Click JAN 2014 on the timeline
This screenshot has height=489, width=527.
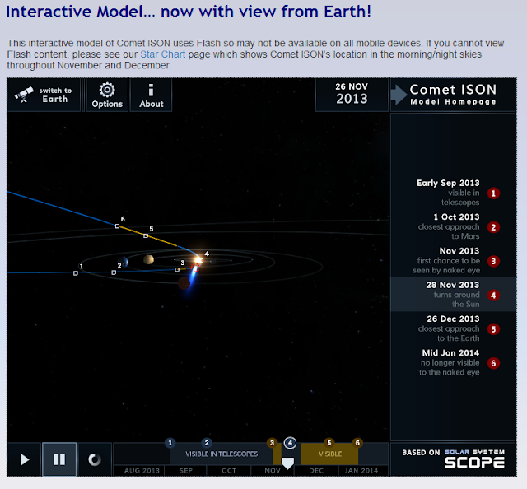coord(361,471)
